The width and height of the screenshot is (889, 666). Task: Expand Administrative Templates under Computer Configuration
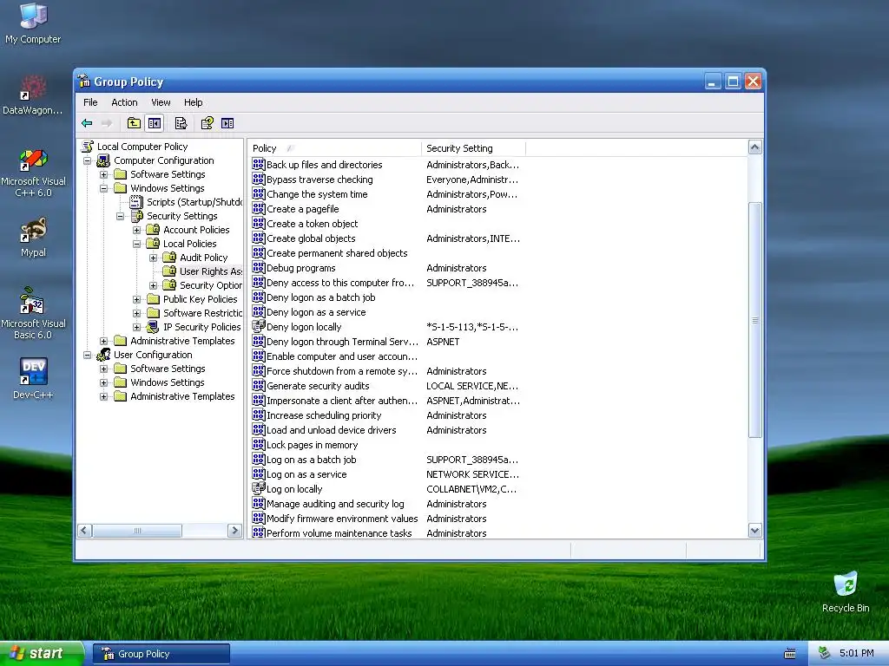click(104, 341)
